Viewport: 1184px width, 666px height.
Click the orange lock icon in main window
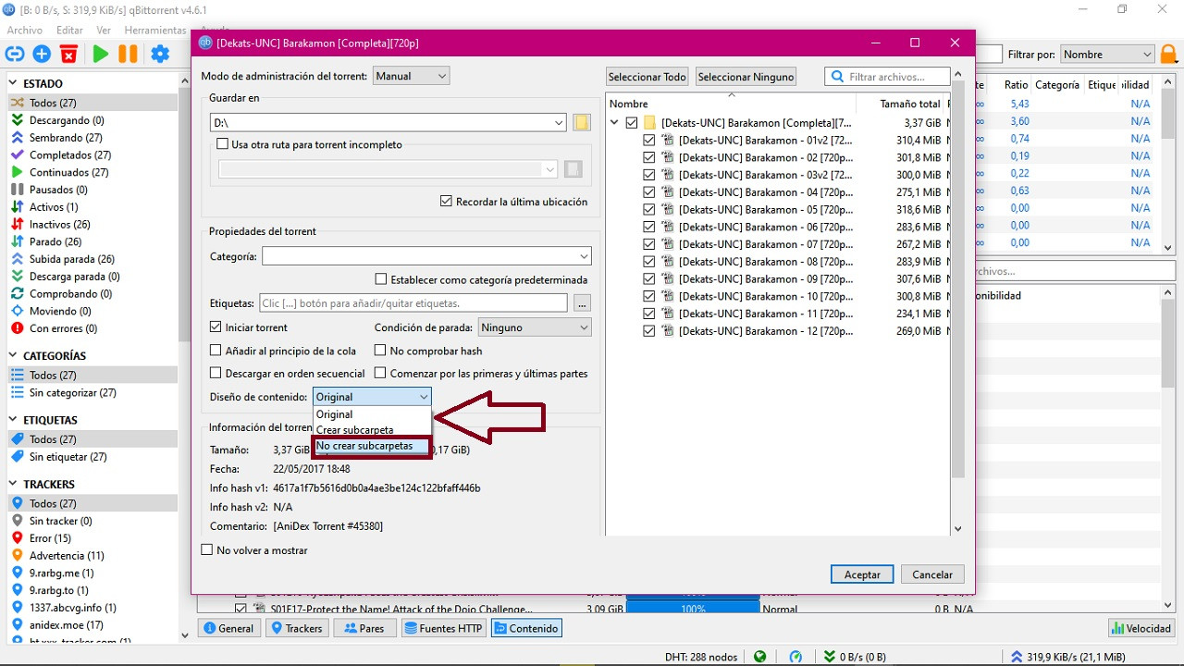pyautogui.click(x=1168, y=55)
